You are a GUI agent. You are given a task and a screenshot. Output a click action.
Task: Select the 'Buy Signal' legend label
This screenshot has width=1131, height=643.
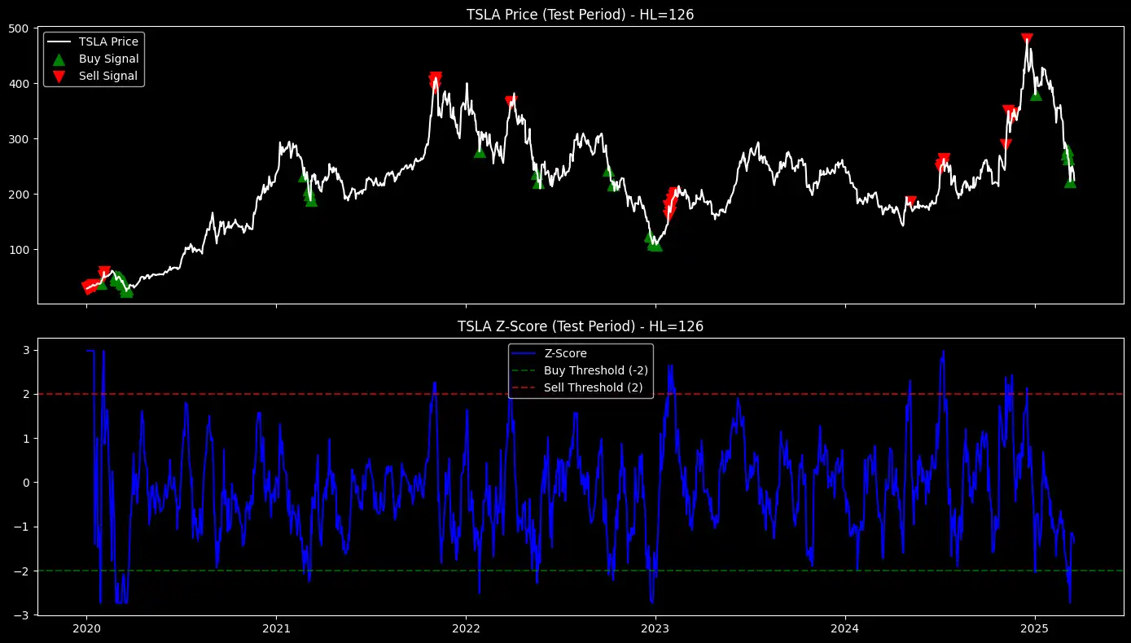tap(108, 59)
